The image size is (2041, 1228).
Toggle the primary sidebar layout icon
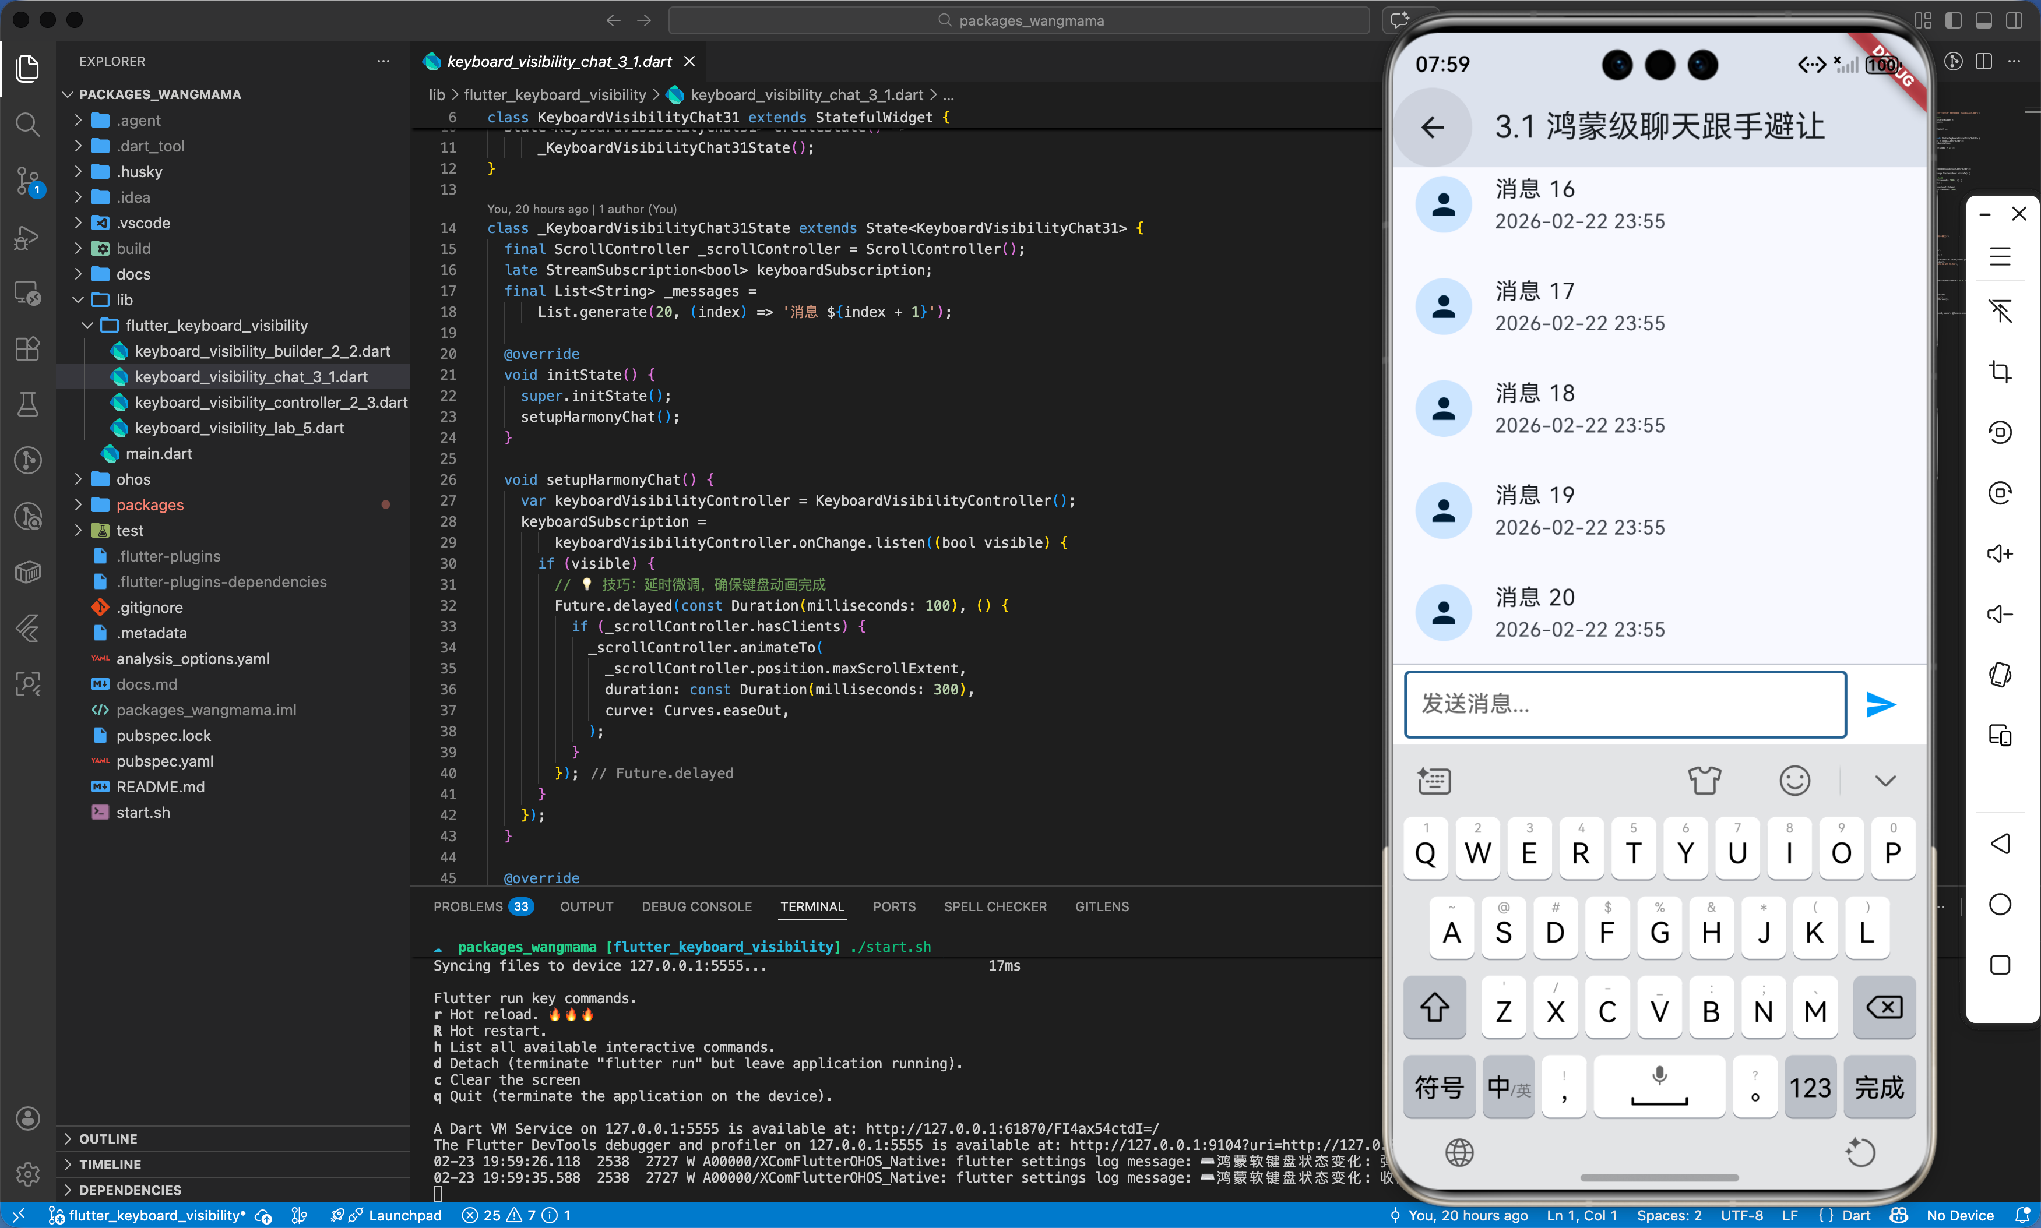pos(1953,21)
